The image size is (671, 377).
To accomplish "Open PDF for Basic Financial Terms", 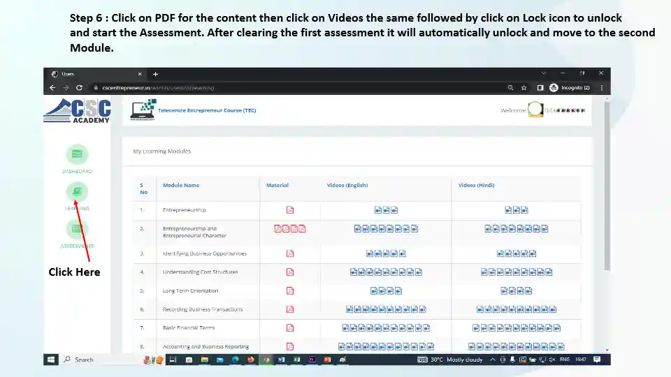I will tap(290, 328).
